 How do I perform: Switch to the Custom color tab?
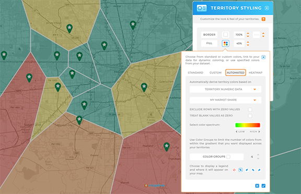point(215,73)
